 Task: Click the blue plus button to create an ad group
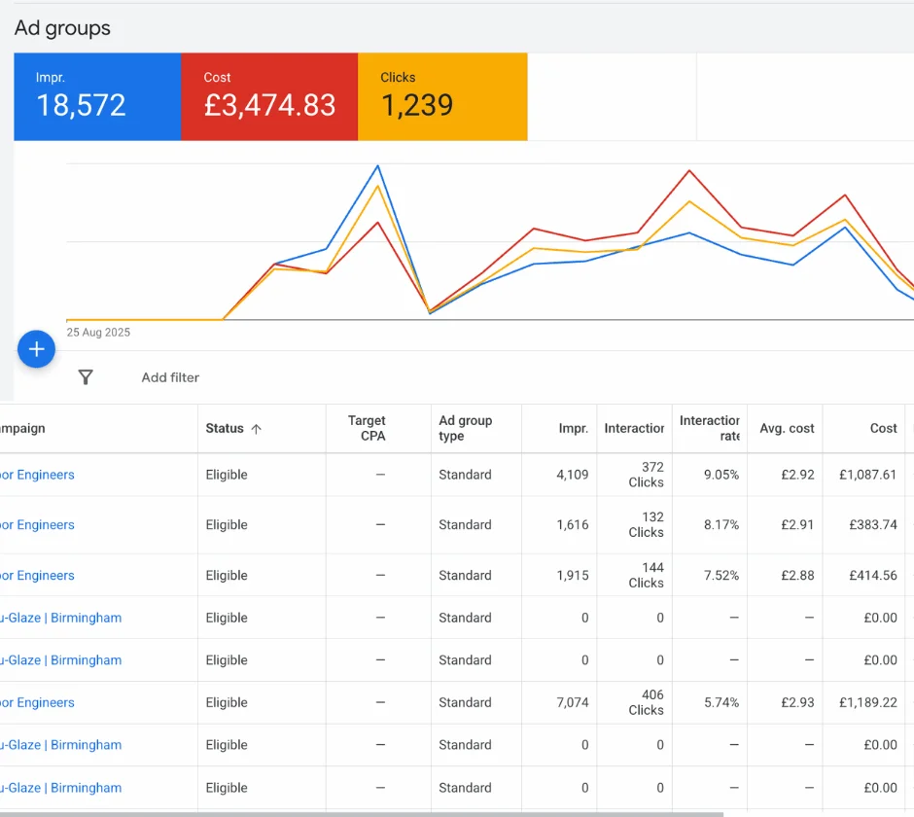point(36,349)
